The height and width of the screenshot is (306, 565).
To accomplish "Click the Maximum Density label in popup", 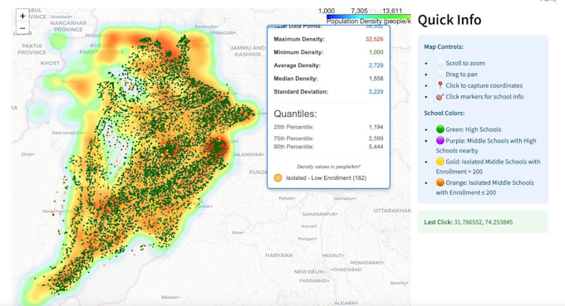I will [x=299, y=39].
